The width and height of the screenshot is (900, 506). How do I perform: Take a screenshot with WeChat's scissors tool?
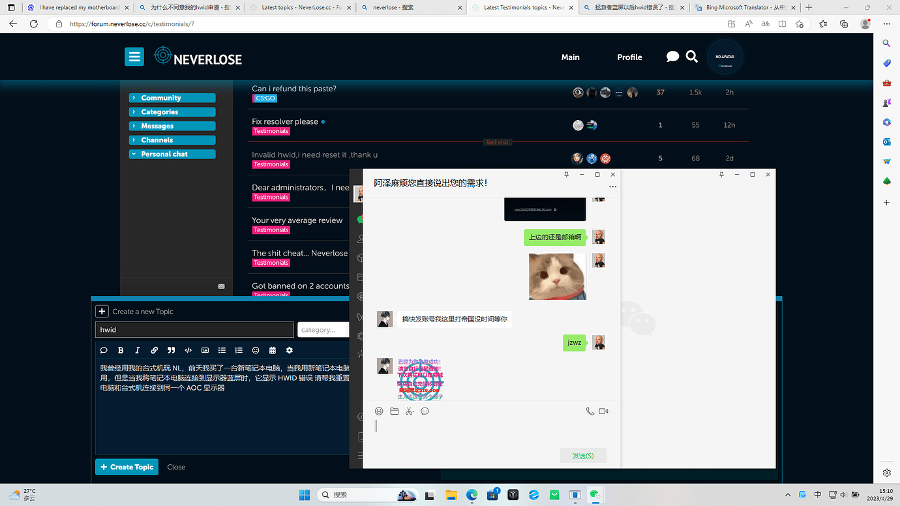[x=410, y=411]
